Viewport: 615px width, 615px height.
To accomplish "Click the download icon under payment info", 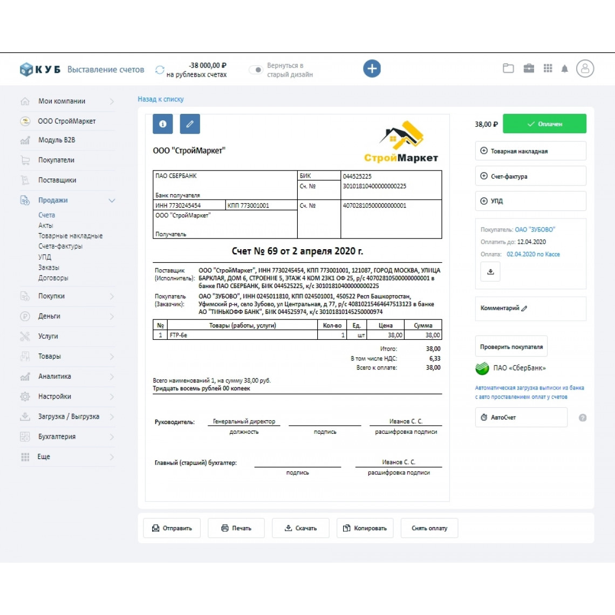I will 490,271.
